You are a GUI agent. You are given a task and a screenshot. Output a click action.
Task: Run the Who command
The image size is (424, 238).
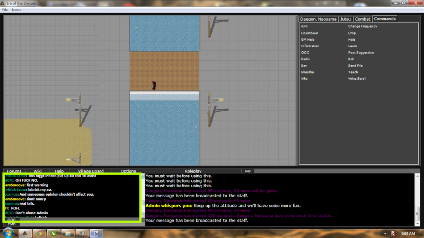point(304,78)
